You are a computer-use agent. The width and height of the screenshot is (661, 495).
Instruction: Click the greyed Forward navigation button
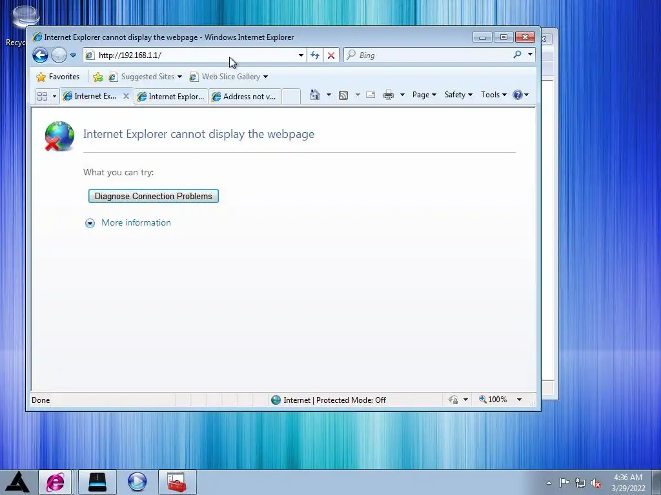coord(59,55)
